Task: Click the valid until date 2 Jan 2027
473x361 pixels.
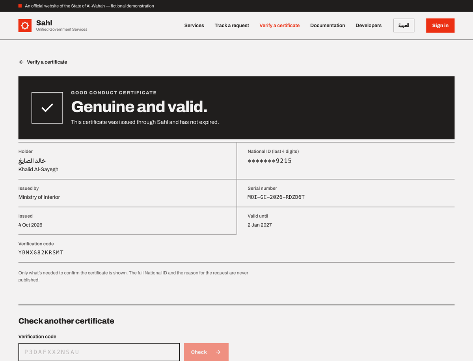Action: pyautogui.click(x=260, y=225)
